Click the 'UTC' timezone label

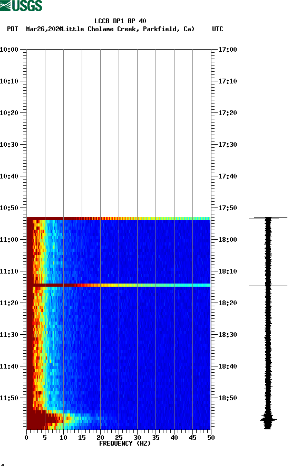[x=218, y=29]
